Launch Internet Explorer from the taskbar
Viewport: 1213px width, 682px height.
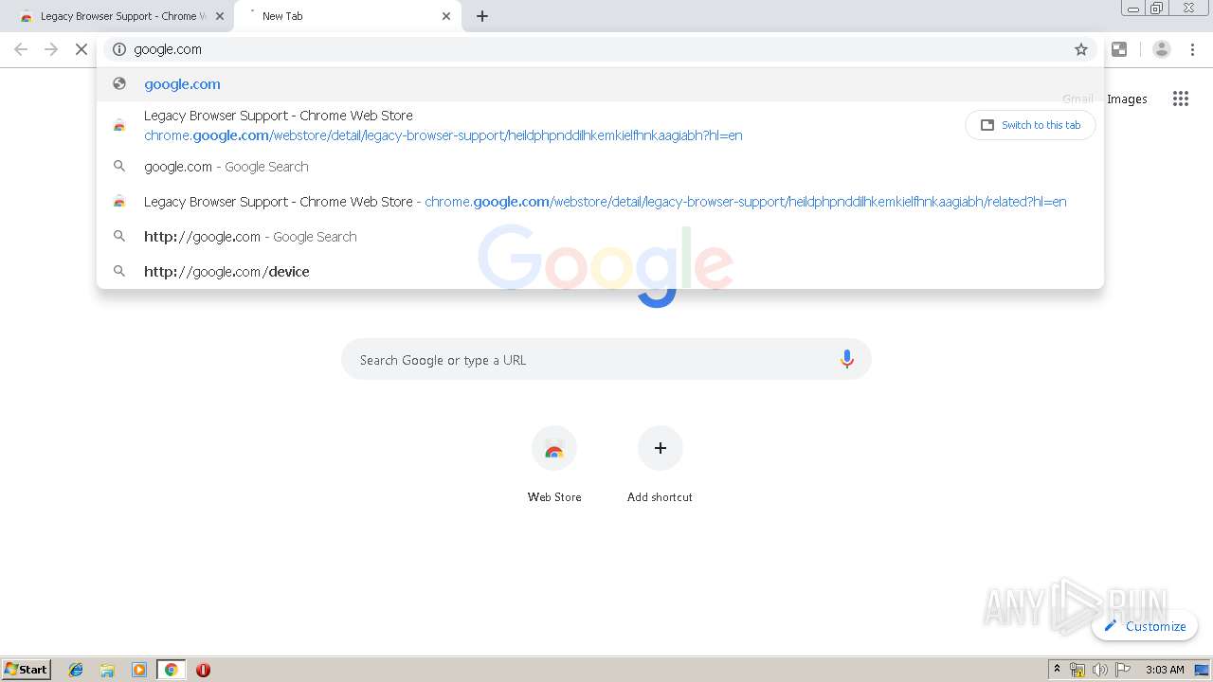[x=76, y=670]
